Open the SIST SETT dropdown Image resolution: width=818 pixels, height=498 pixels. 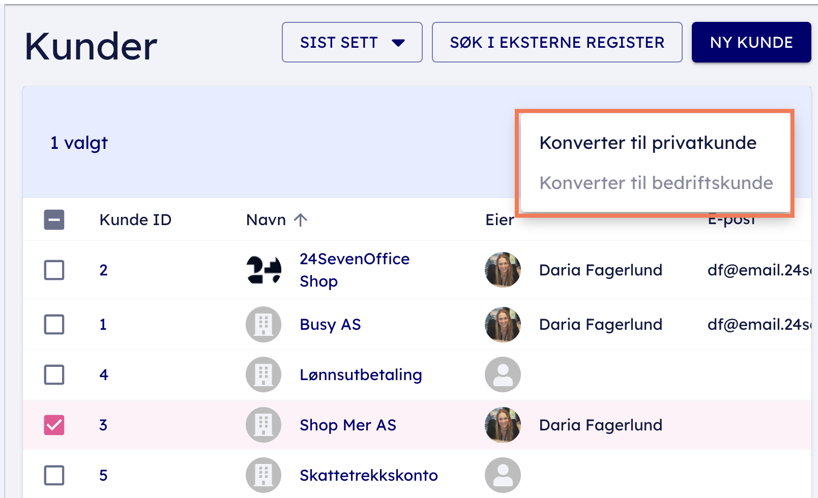pyautogui.click(x=352, y=42)
